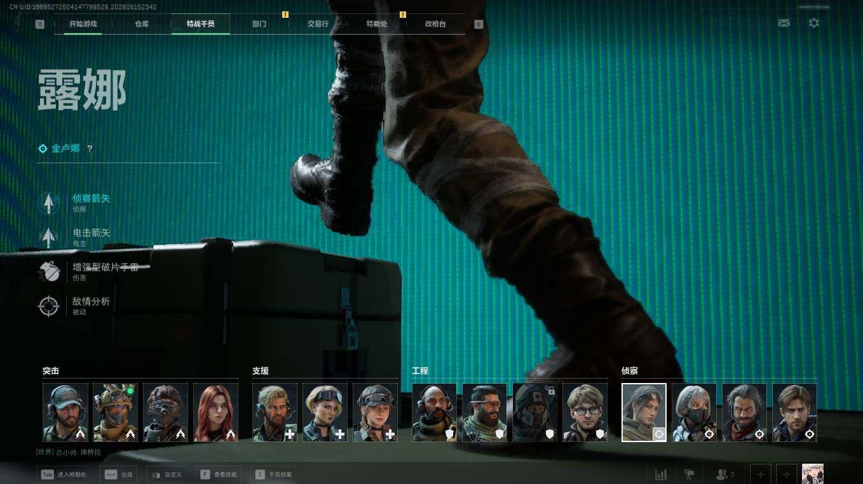Click the 金卢娜 real name label

coord(66,149)
